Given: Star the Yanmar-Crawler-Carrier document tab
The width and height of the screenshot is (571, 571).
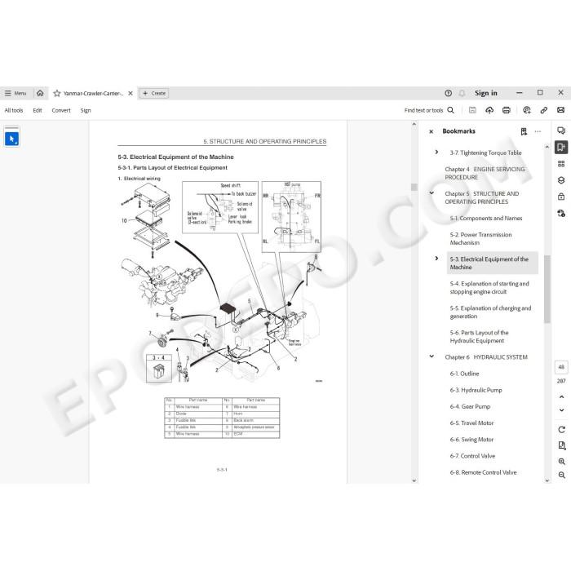Looking at the screenshot, I should pyautogui.click(x=57, y=93).
